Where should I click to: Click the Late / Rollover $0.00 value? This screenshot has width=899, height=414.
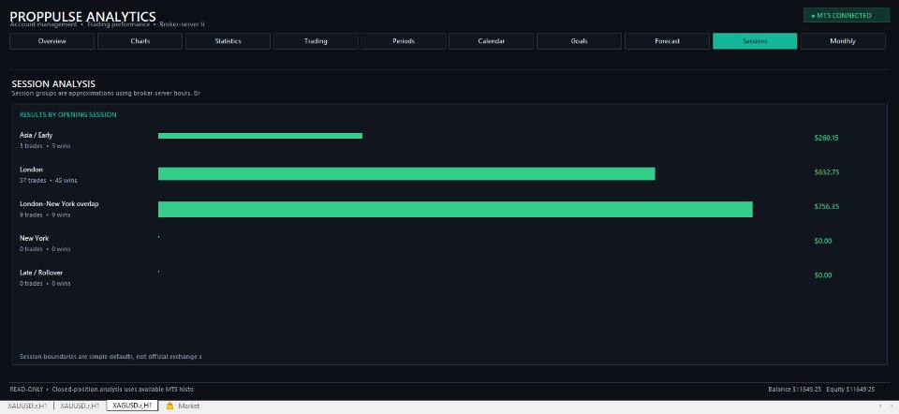click(x=823, y=275)
